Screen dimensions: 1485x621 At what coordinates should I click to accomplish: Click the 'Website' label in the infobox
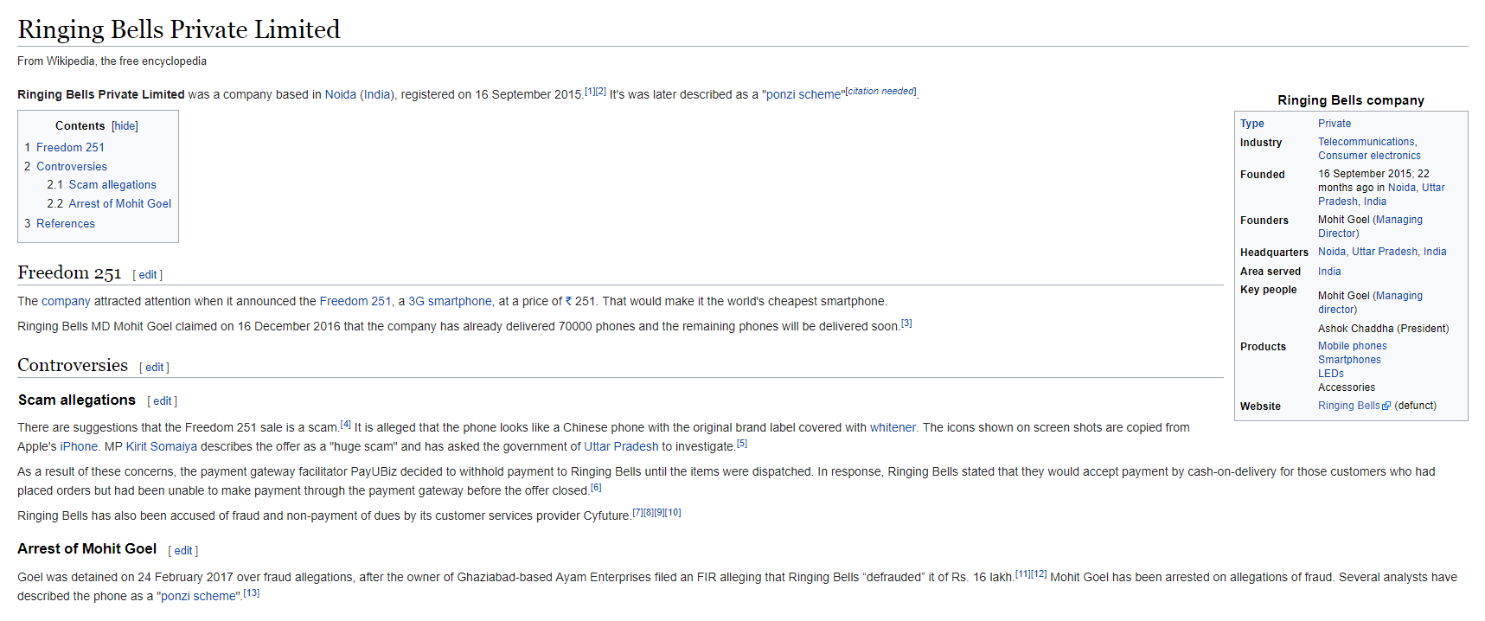pos(1260,407)
